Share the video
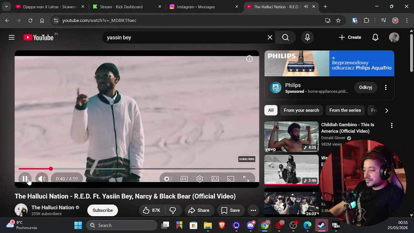This screenshot has height=233, width=414. click(199, 210)
